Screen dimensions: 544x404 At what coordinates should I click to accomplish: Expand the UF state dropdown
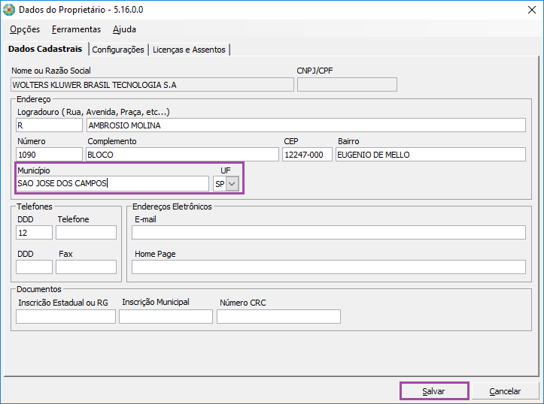point(232,184)
